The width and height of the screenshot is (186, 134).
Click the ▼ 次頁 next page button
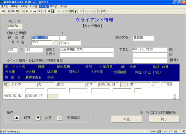click(38, 118)
